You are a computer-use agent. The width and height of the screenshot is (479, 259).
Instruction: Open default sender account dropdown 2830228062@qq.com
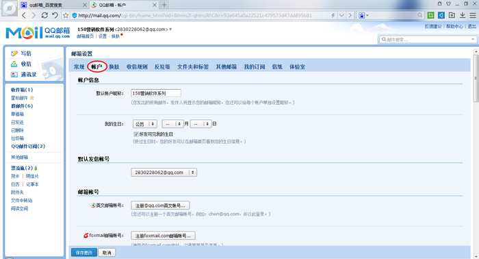tap(164, 173)
